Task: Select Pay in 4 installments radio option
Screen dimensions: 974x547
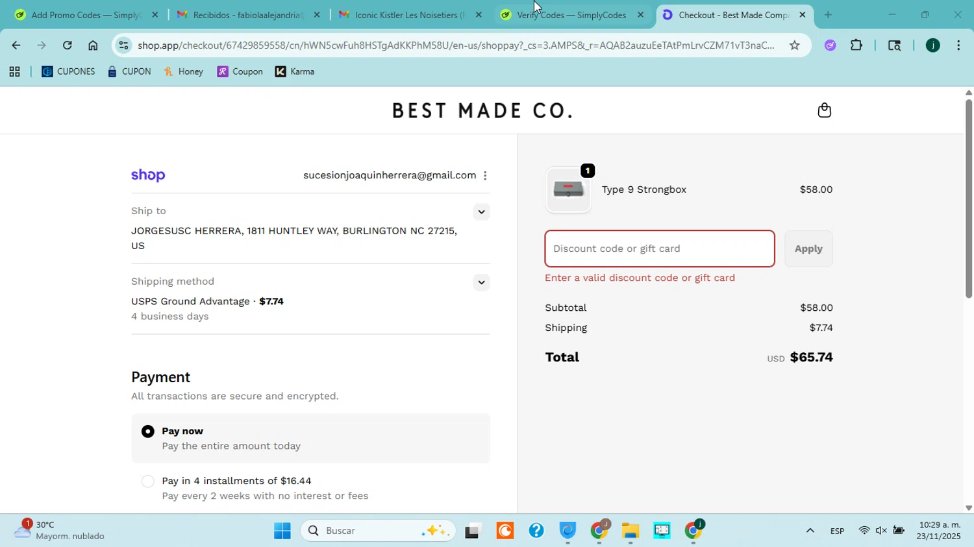Action: [148, 481]
